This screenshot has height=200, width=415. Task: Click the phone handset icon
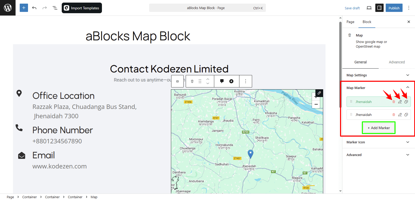(x=19, y=128)
